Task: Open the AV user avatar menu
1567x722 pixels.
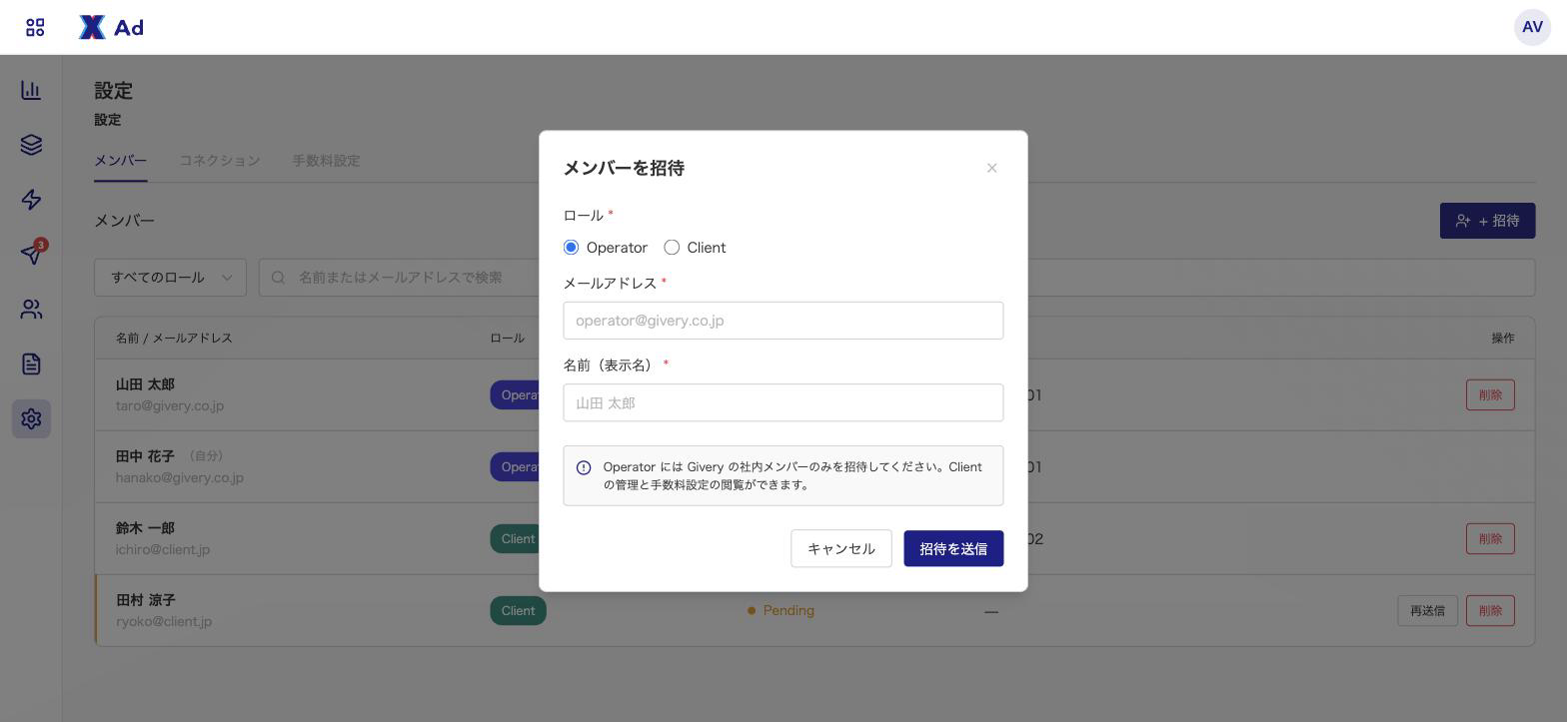Action: pyautogui.click(x=1532, y=27)
